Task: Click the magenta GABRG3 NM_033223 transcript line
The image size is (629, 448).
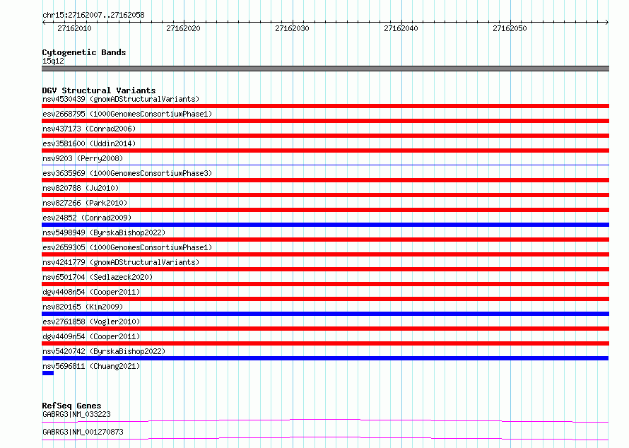Action: pos(325,420)
